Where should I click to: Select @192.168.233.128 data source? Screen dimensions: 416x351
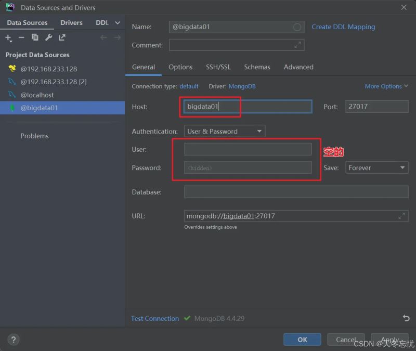[62, 69]
